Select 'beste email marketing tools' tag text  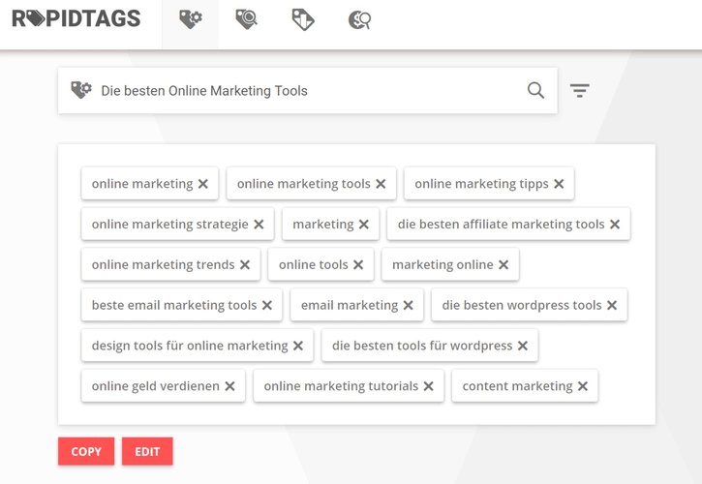click(174, 305)
